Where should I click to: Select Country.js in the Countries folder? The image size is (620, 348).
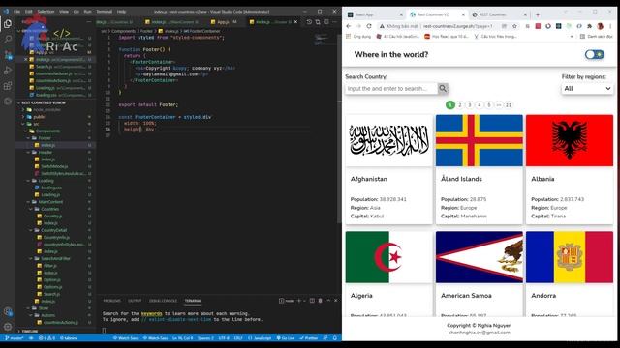52,217
